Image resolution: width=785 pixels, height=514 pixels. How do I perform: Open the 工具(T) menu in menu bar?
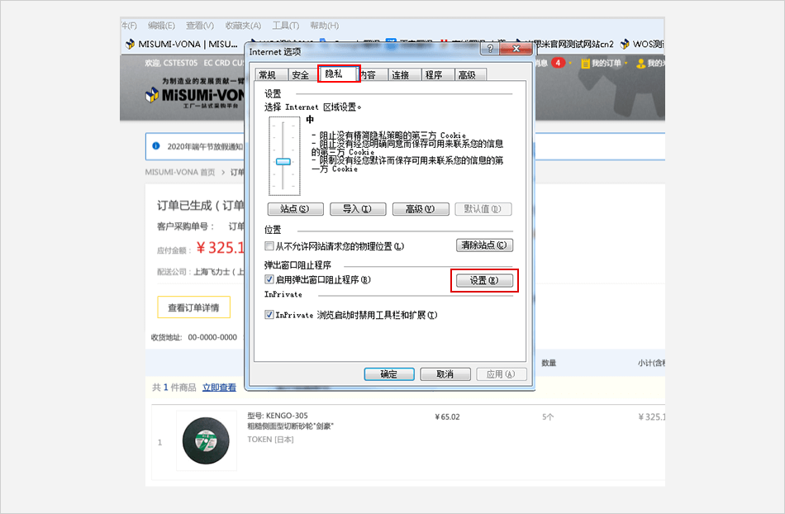point(286,26)
